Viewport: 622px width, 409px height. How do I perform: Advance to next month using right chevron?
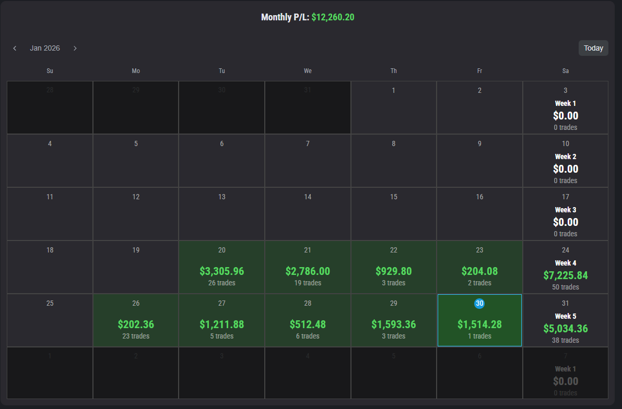tap(75, 48)
